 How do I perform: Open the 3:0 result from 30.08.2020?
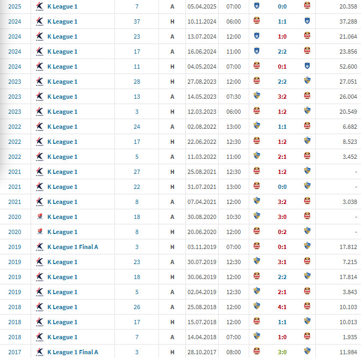click(282, 217)
